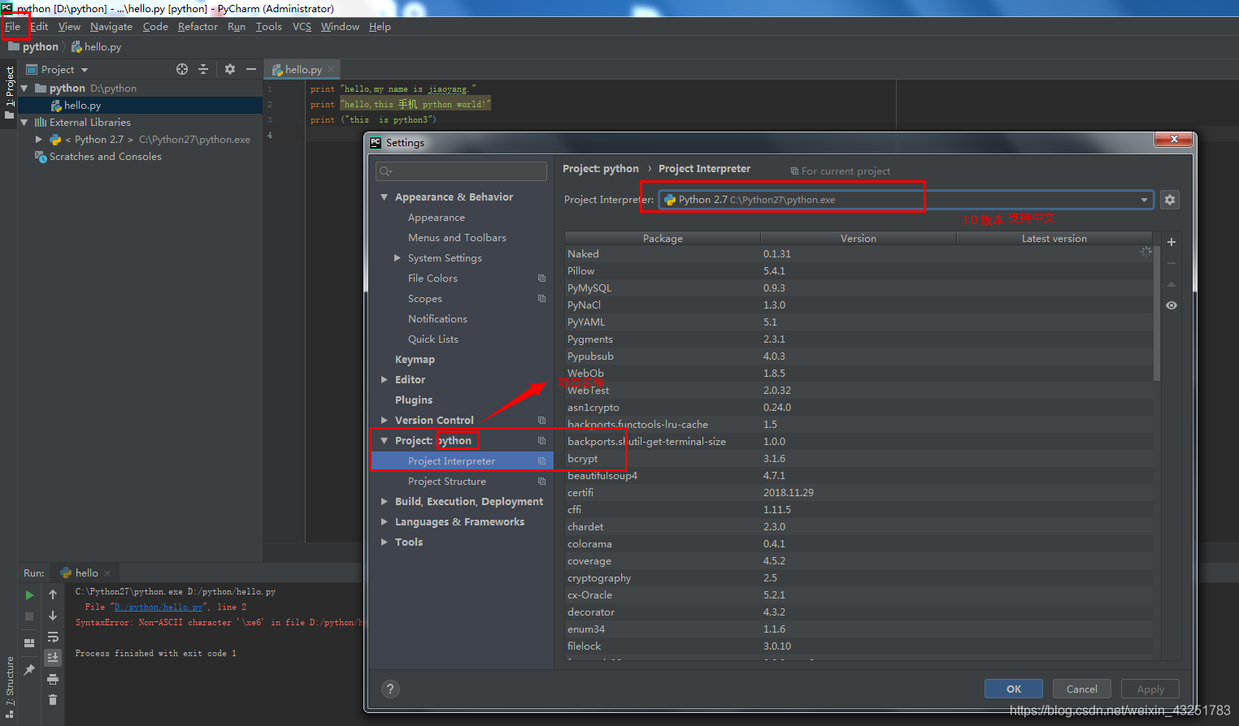1239x726 pixels.
Task: Expand Build, Execution, Deployment section
Action: click(385, 502)
